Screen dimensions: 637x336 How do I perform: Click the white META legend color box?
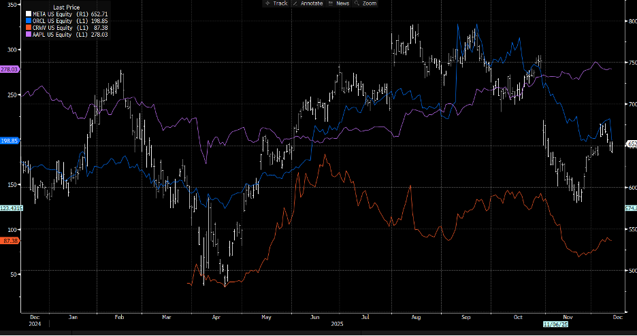point(27,14)
